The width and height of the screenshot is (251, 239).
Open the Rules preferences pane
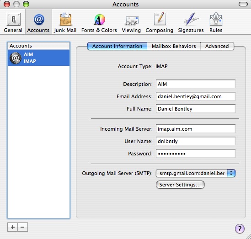click(216, 22)
